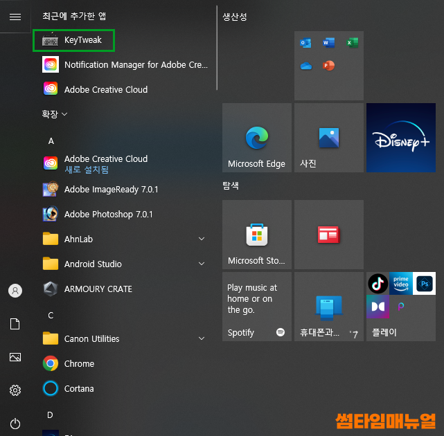Image resolution: width=444 pixels, height=436 pixels.
Task: Open Photoshop Express in the 플레이 folder
Action: click(x=424, y=284)
